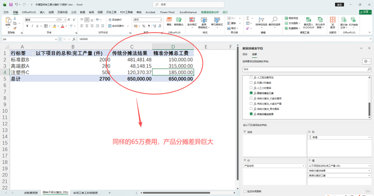Click the PivotTable field search box
374x196 pixels.
tap(307, 69)
